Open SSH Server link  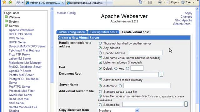click(x=17, y=103)
